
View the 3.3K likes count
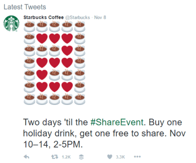pyautogui.click(x=120, y=157)
